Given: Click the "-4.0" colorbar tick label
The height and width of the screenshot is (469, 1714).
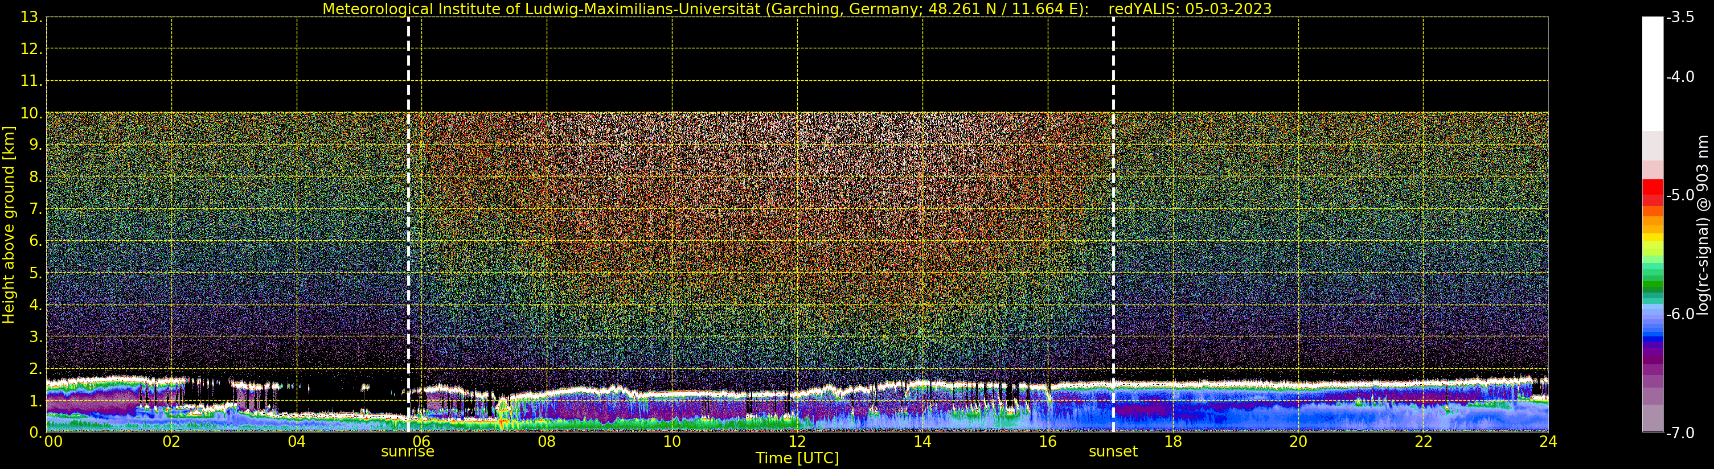Looking at the screenshot, I should pos(1680,76).
